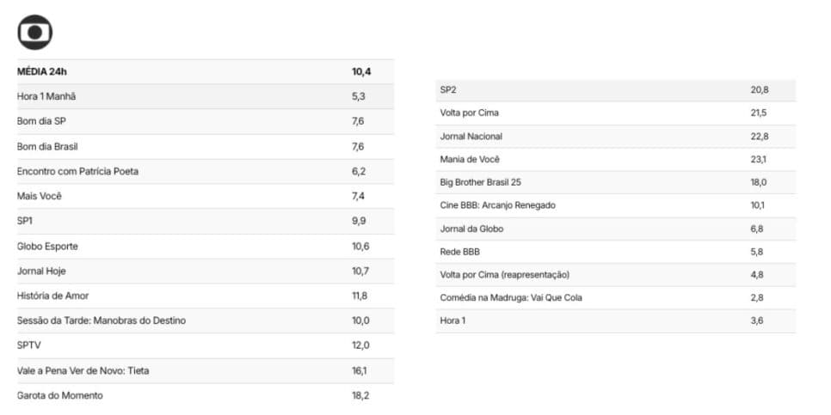Click the Hora 1 Manhã row
This screenshot has height=415, width=831.
[206, 97]
